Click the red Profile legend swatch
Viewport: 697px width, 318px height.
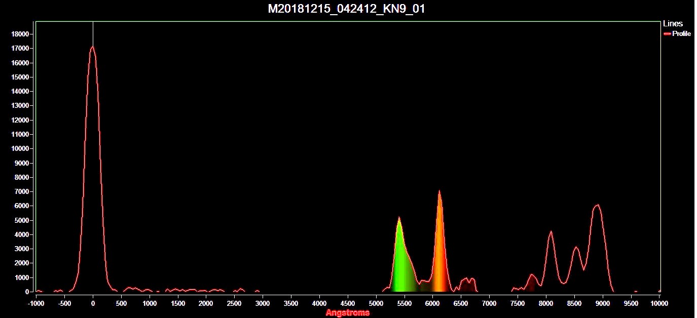[x=667, y=34]
